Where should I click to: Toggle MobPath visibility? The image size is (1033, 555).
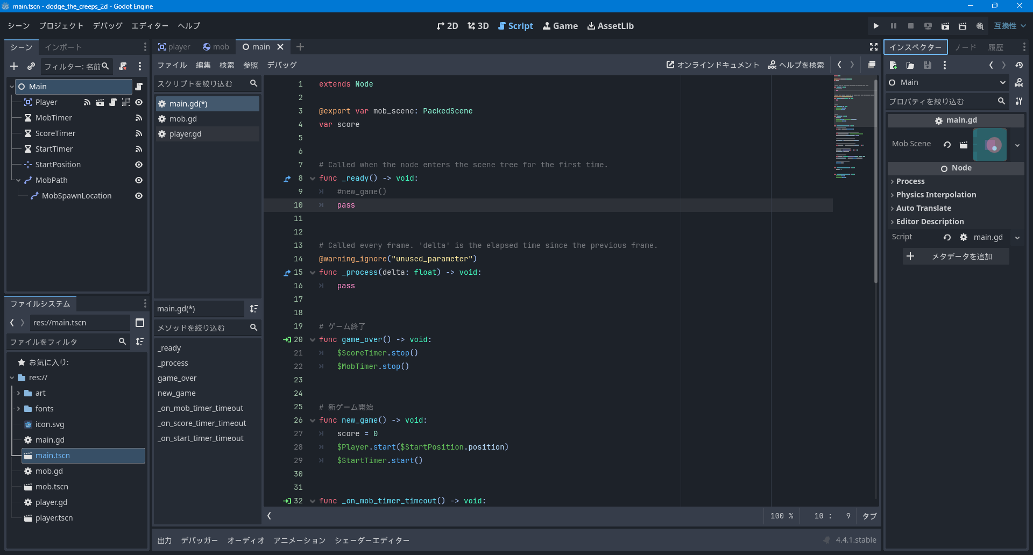139,180
